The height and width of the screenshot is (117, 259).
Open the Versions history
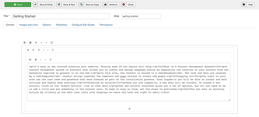pyautogui.click(x=111, y=5)
